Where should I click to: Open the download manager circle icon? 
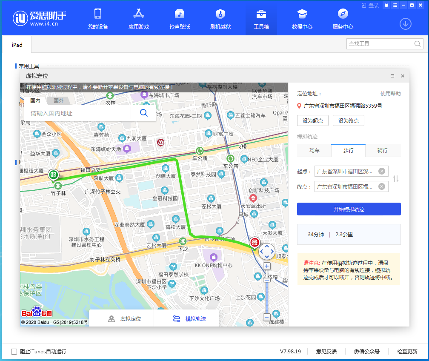point(406,24)
